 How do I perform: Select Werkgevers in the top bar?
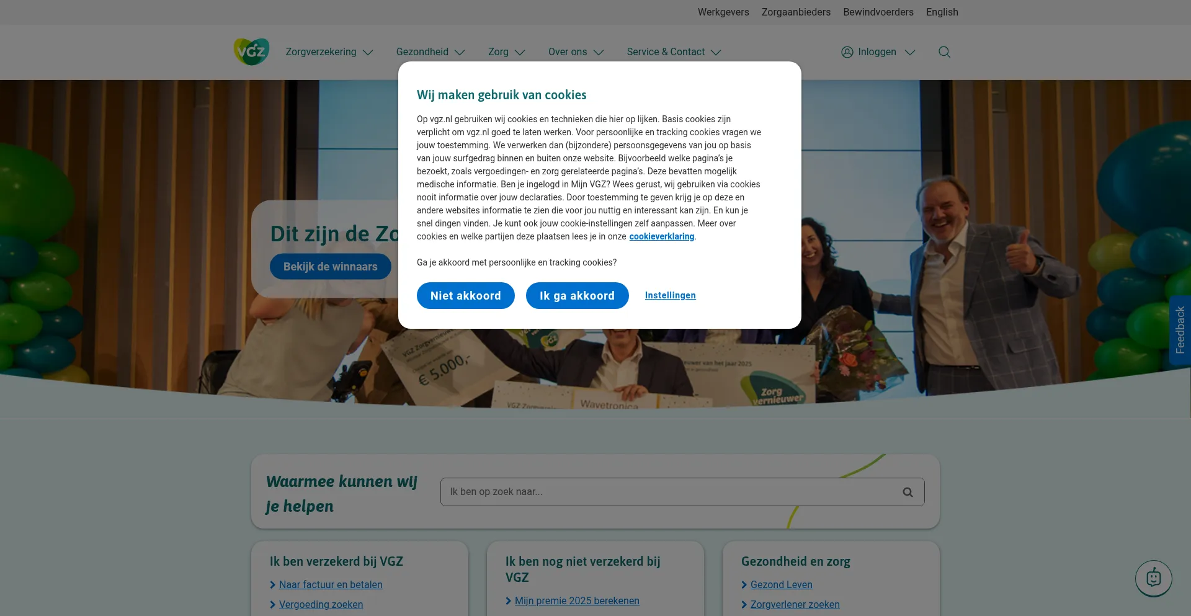click(x=723, y=12)
